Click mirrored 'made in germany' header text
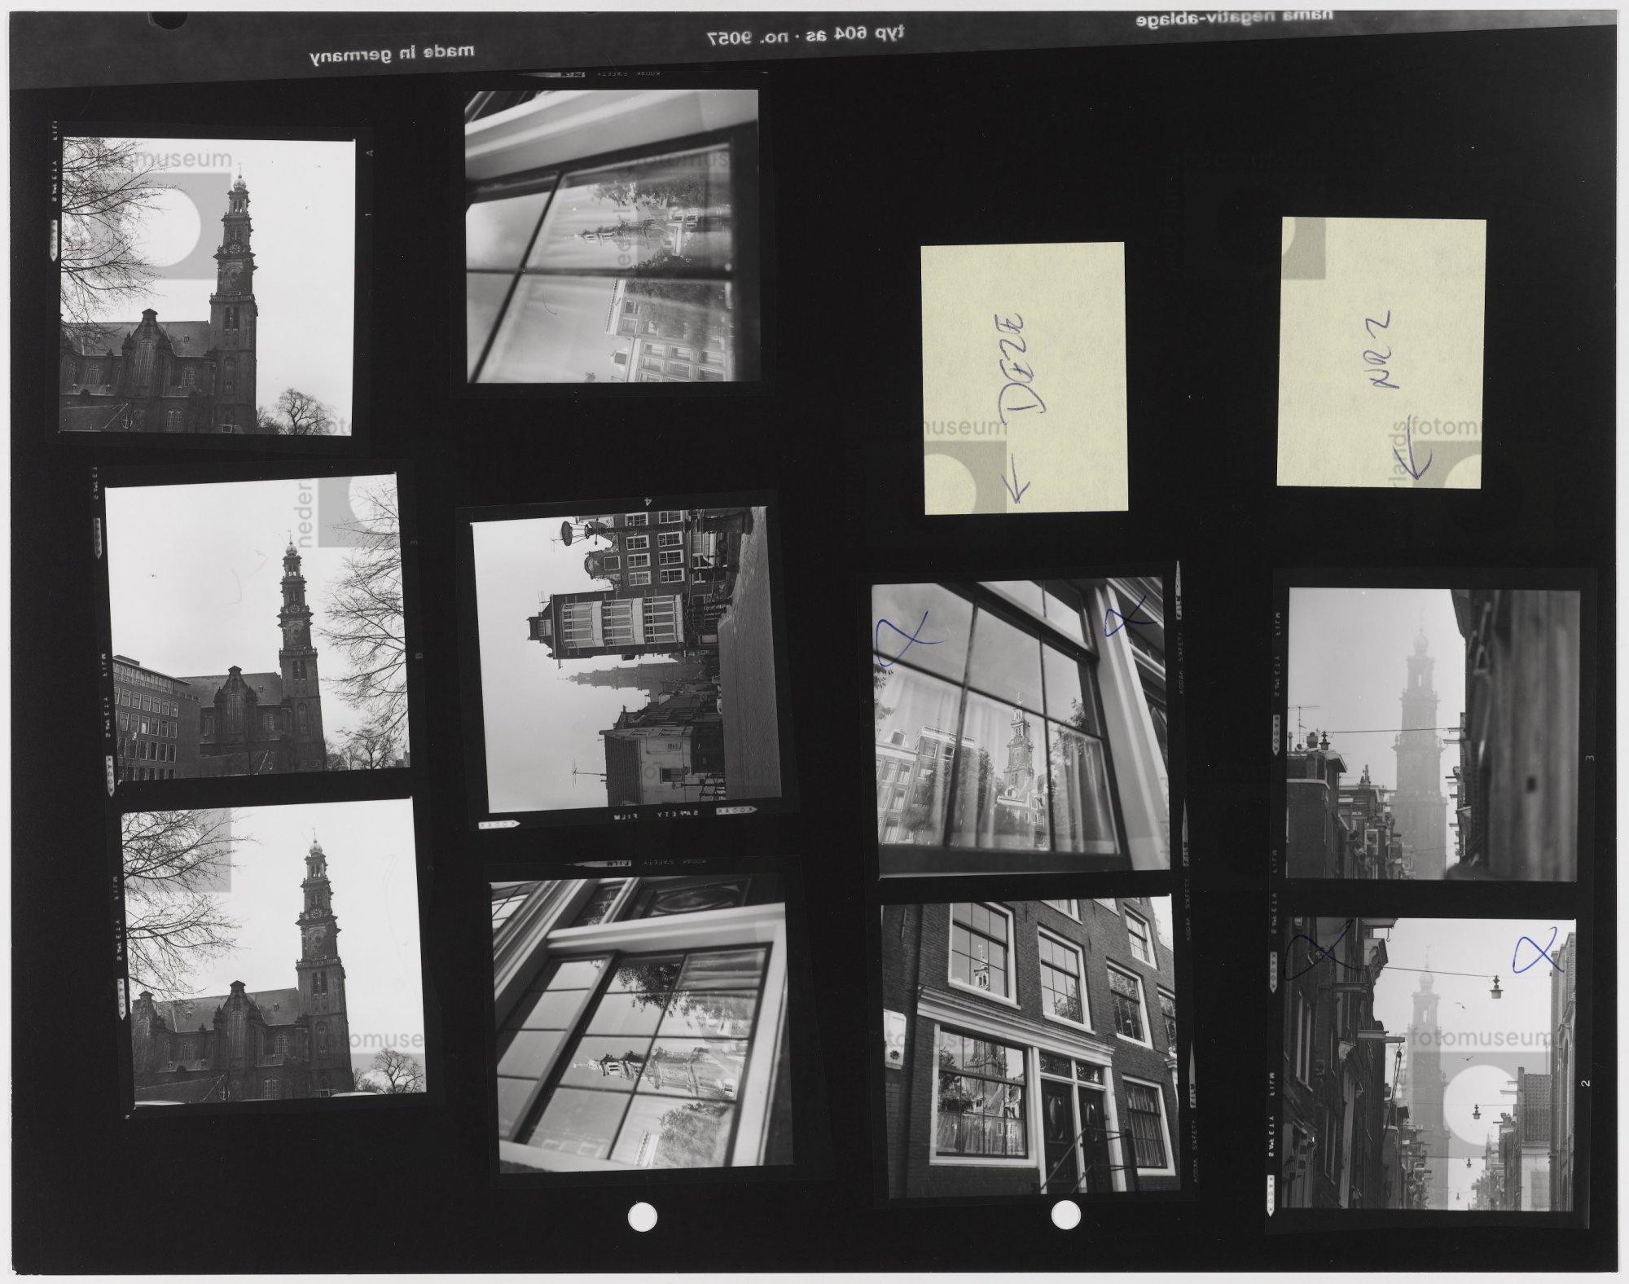The width and height of the screenshot is (1629, 1284). [392, 55]
